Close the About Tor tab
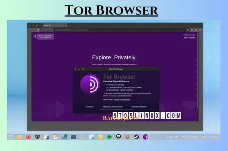The width and height of the screenshot is (228, 151). tap(66, 25)
